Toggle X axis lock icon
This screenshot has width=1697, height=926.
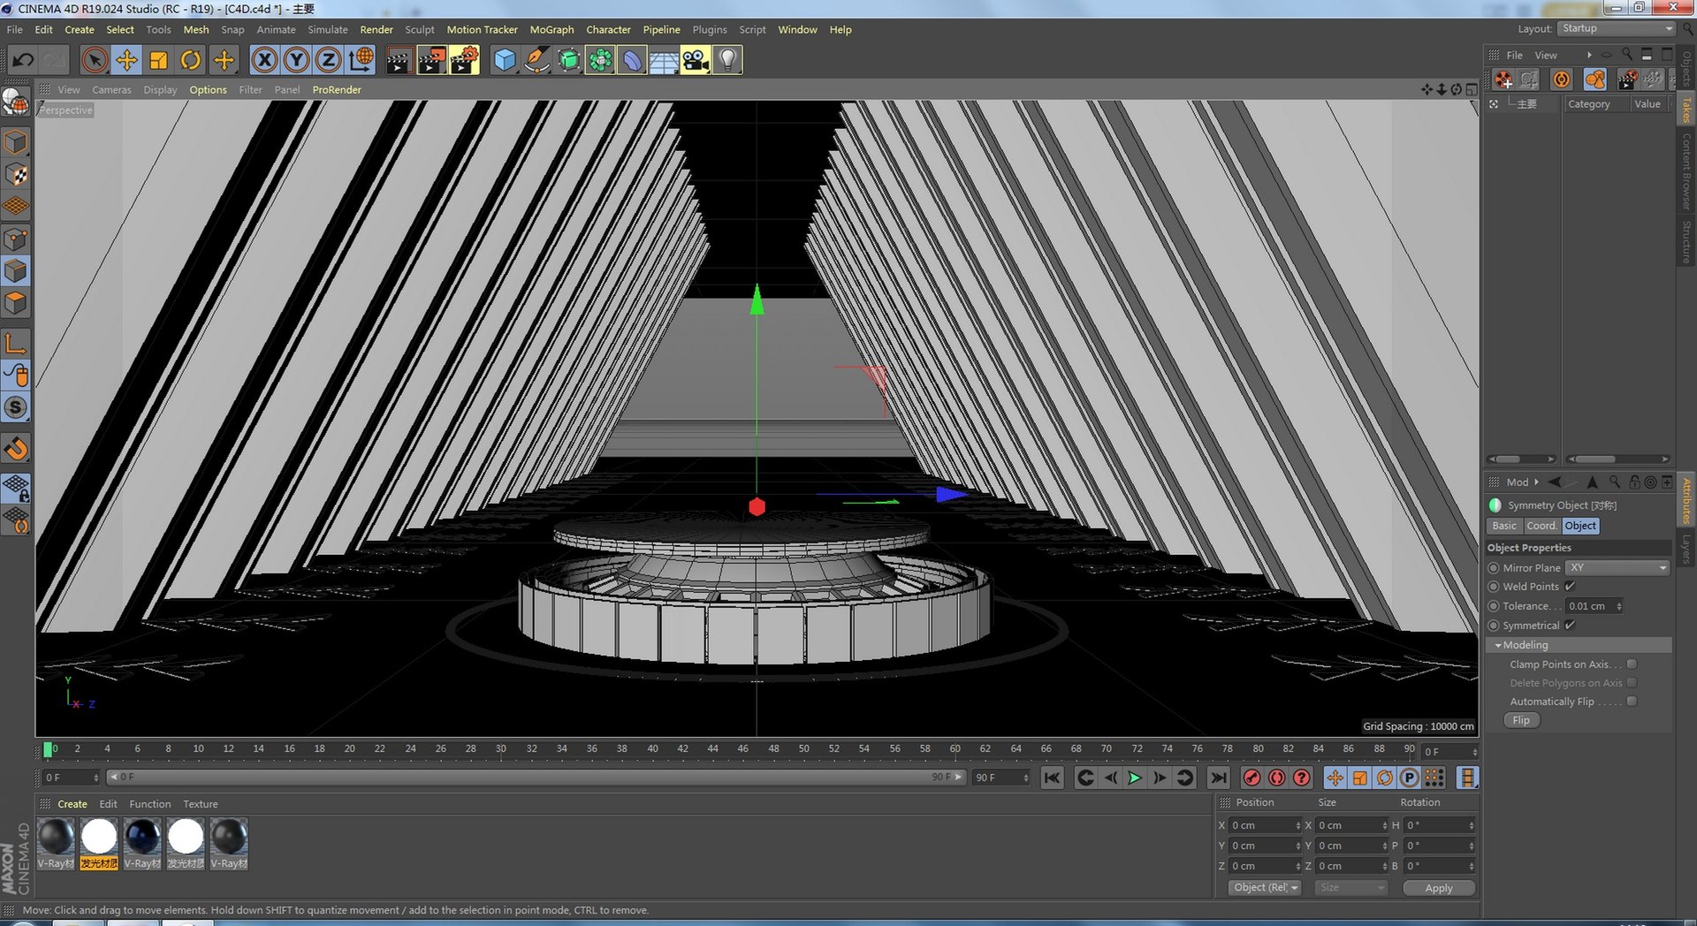tap(264, 60)
